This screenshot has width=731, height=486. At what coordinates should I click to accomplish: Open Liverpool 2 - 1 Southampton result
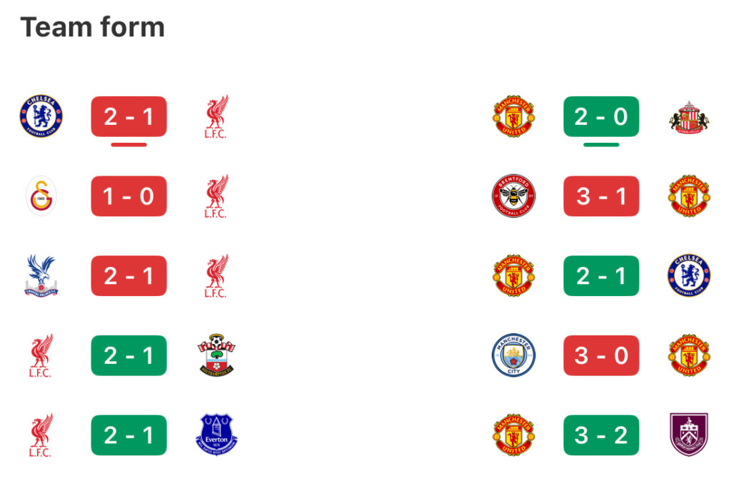(x=128, y=355)
